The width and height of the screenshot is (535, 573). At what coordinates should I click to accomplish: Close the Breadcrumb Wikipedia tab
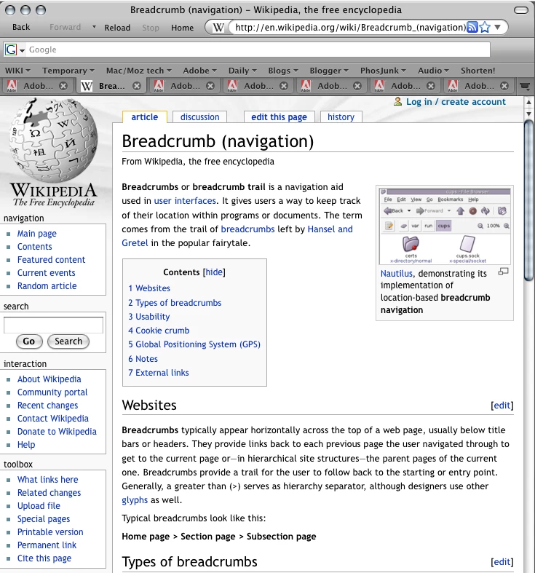(x=137, y=86)
